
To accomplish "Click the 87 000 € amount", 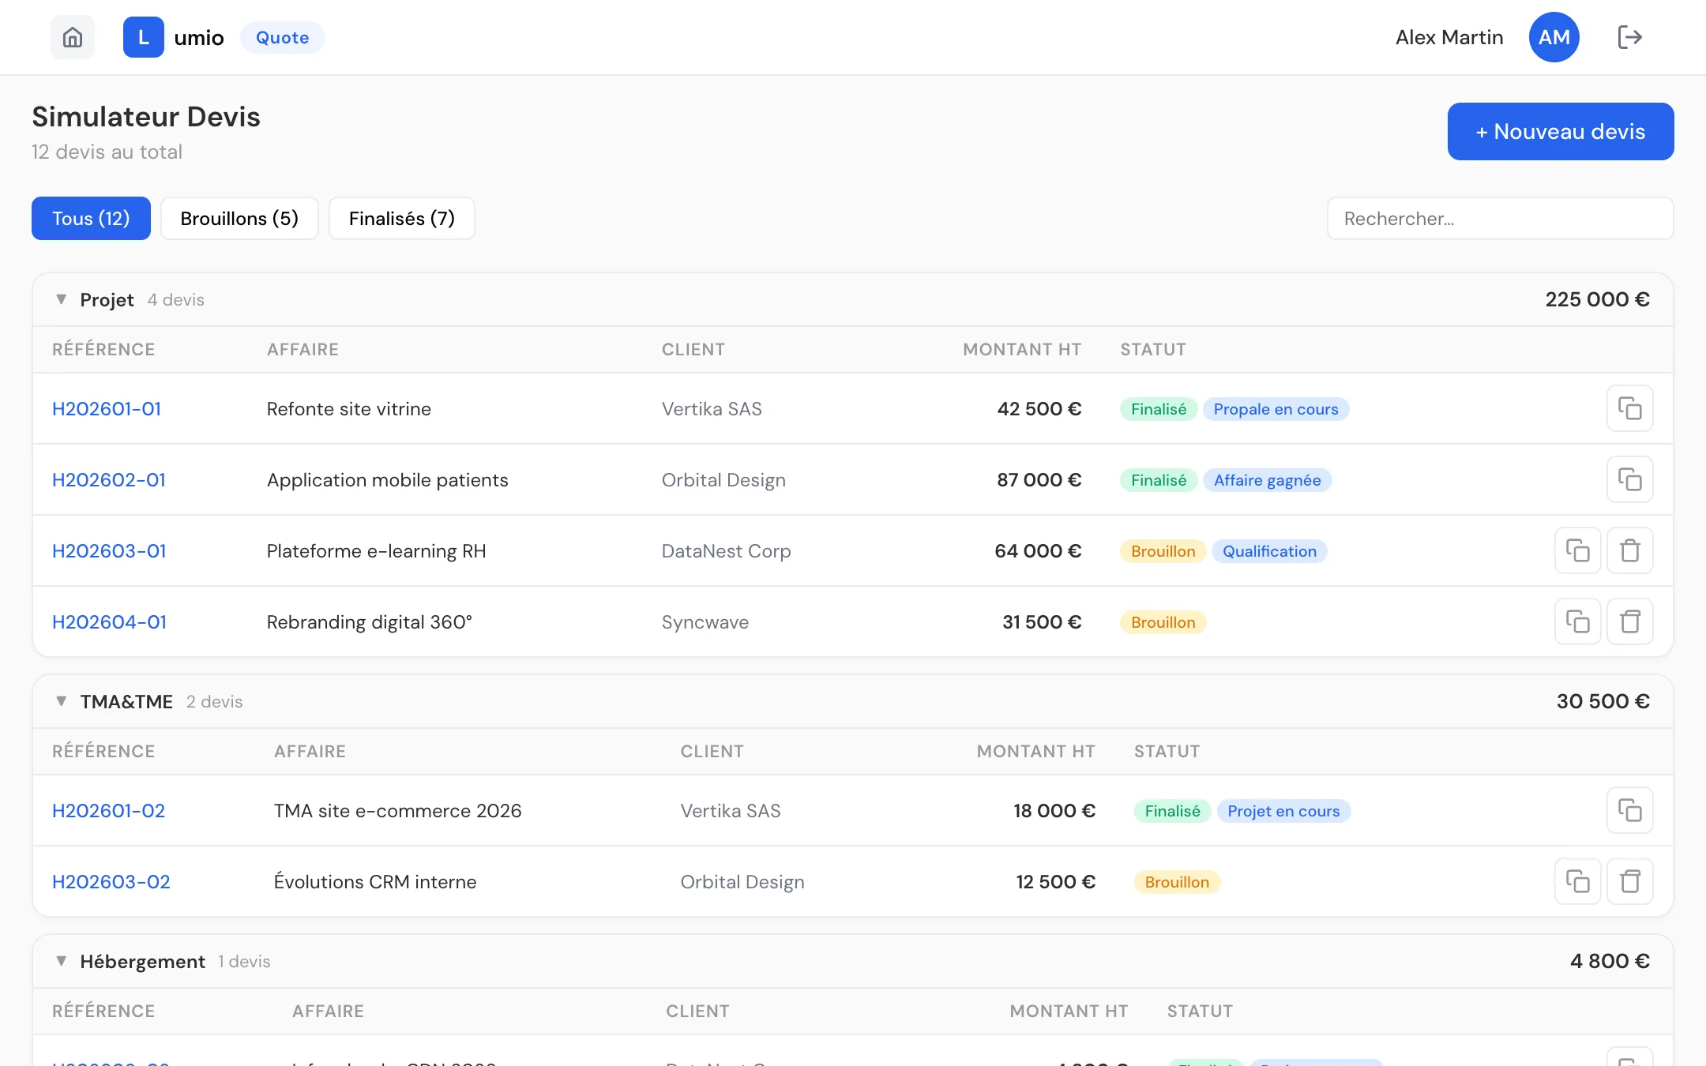I will point(1039,480).
